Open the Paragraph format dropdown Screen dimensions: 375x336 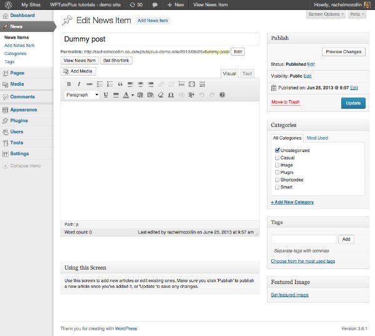tap(82, 95)
